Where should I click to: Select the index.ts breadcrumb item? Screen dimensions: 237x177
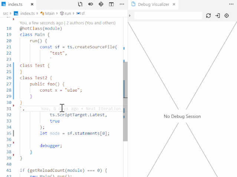[x=27, y=13]
